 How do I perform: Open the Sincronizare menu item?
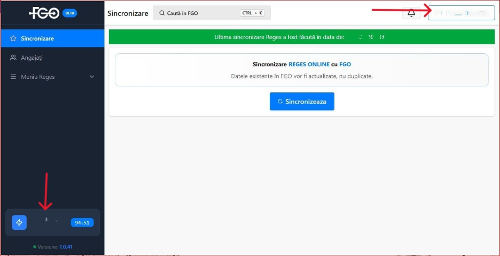[52, 38]
